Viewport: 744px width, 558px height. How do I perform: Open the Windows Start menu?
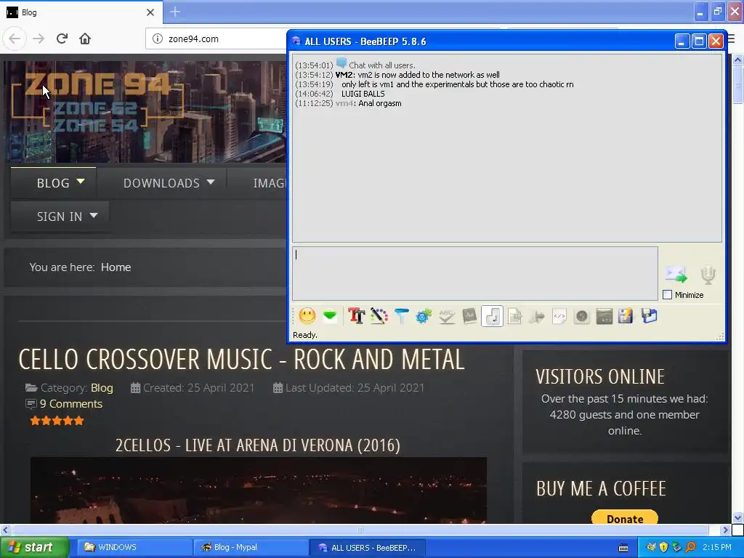tap(34, 548)
